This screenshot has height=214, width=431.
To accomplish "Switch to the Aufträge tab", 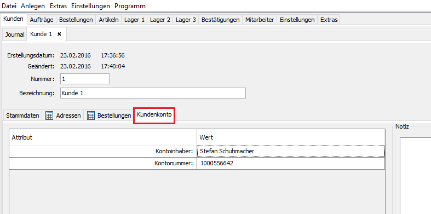I will [x=42, y=20].
